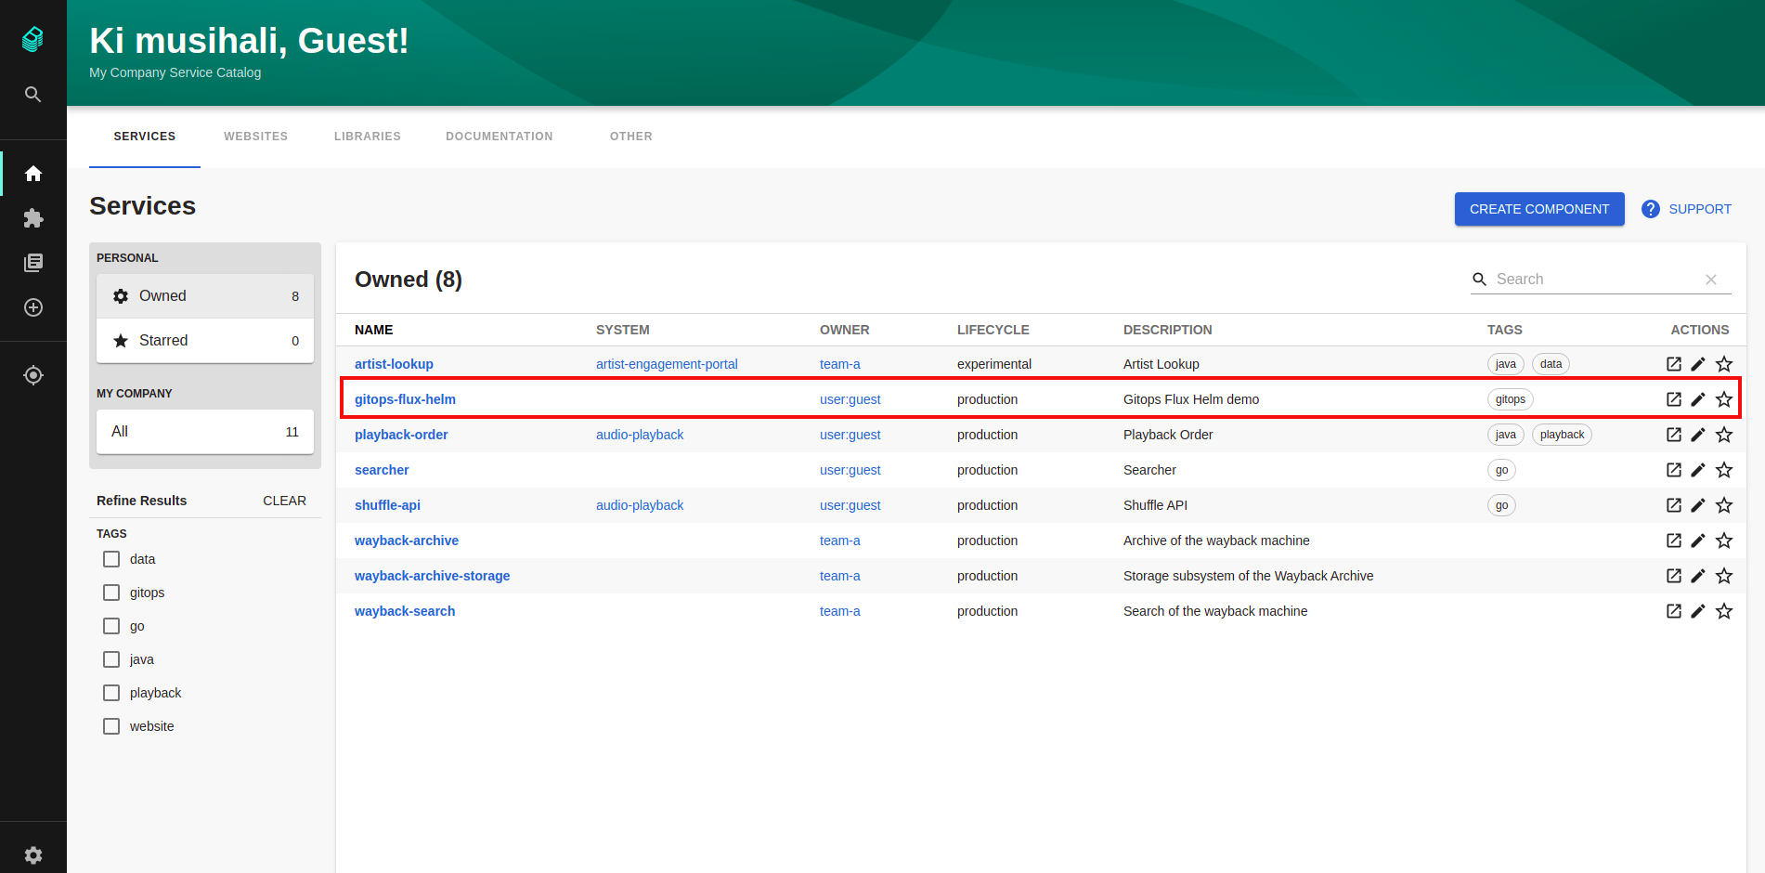The image size is (1765, 873).
Task: Click the data tag chip on artist-lookup
Action: coord(1551,364)
